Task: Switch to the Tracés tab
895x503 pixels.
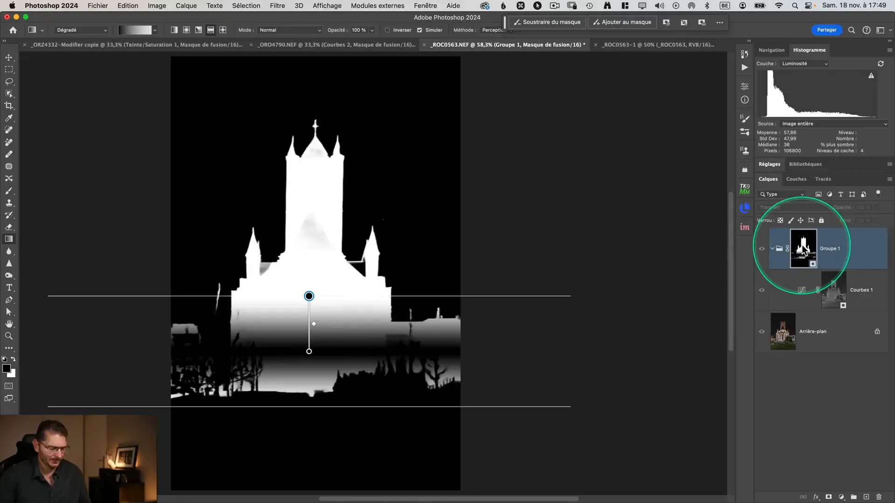Action: pyautogui.click(x=823, y=179)
